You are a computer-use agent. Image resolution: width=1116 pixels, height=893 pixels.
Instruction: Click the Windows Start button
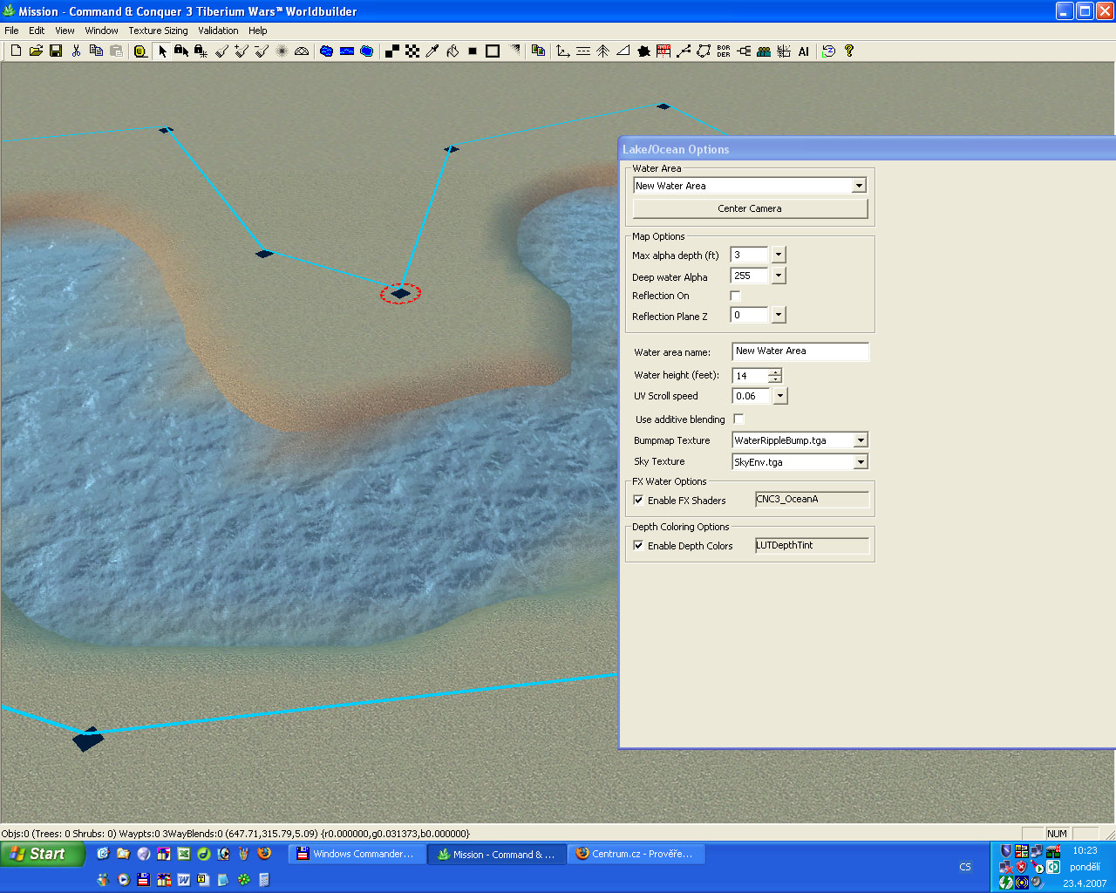(x=42, y=855)
